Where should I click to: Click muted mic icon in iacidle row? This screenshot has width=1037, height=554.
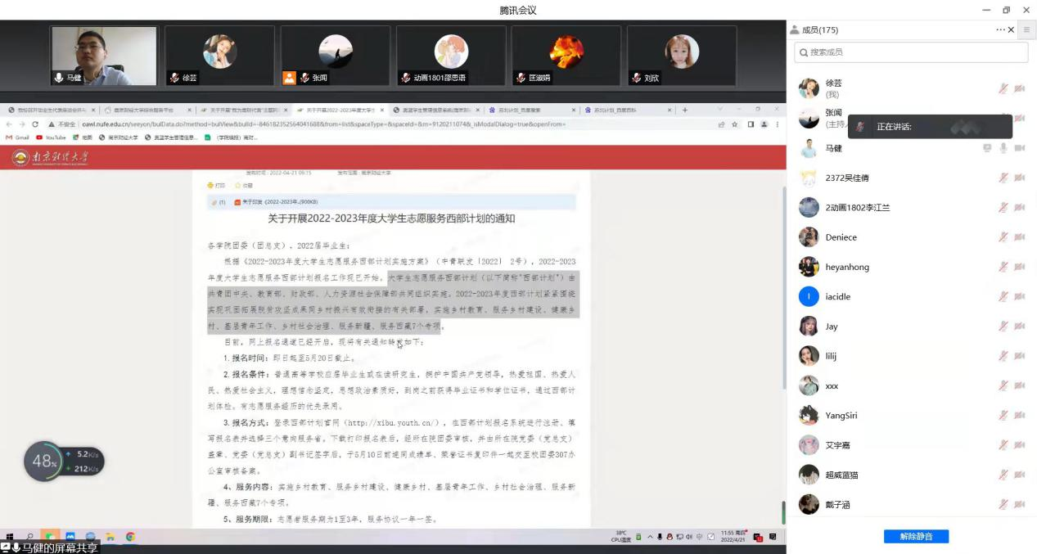point(1003,296)
